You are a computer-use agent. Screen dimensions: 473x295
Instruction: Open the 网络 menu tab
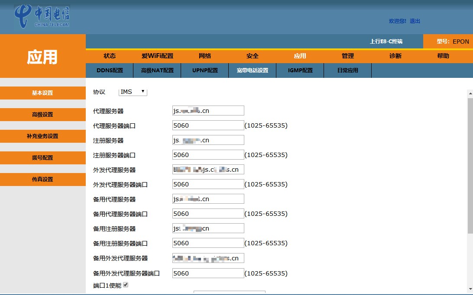[205, 56]
